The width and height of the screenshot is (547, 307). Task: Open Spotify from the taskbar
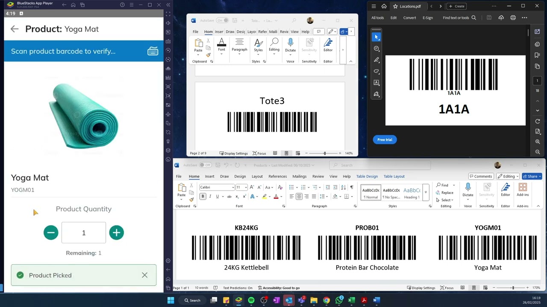point(251,300)
